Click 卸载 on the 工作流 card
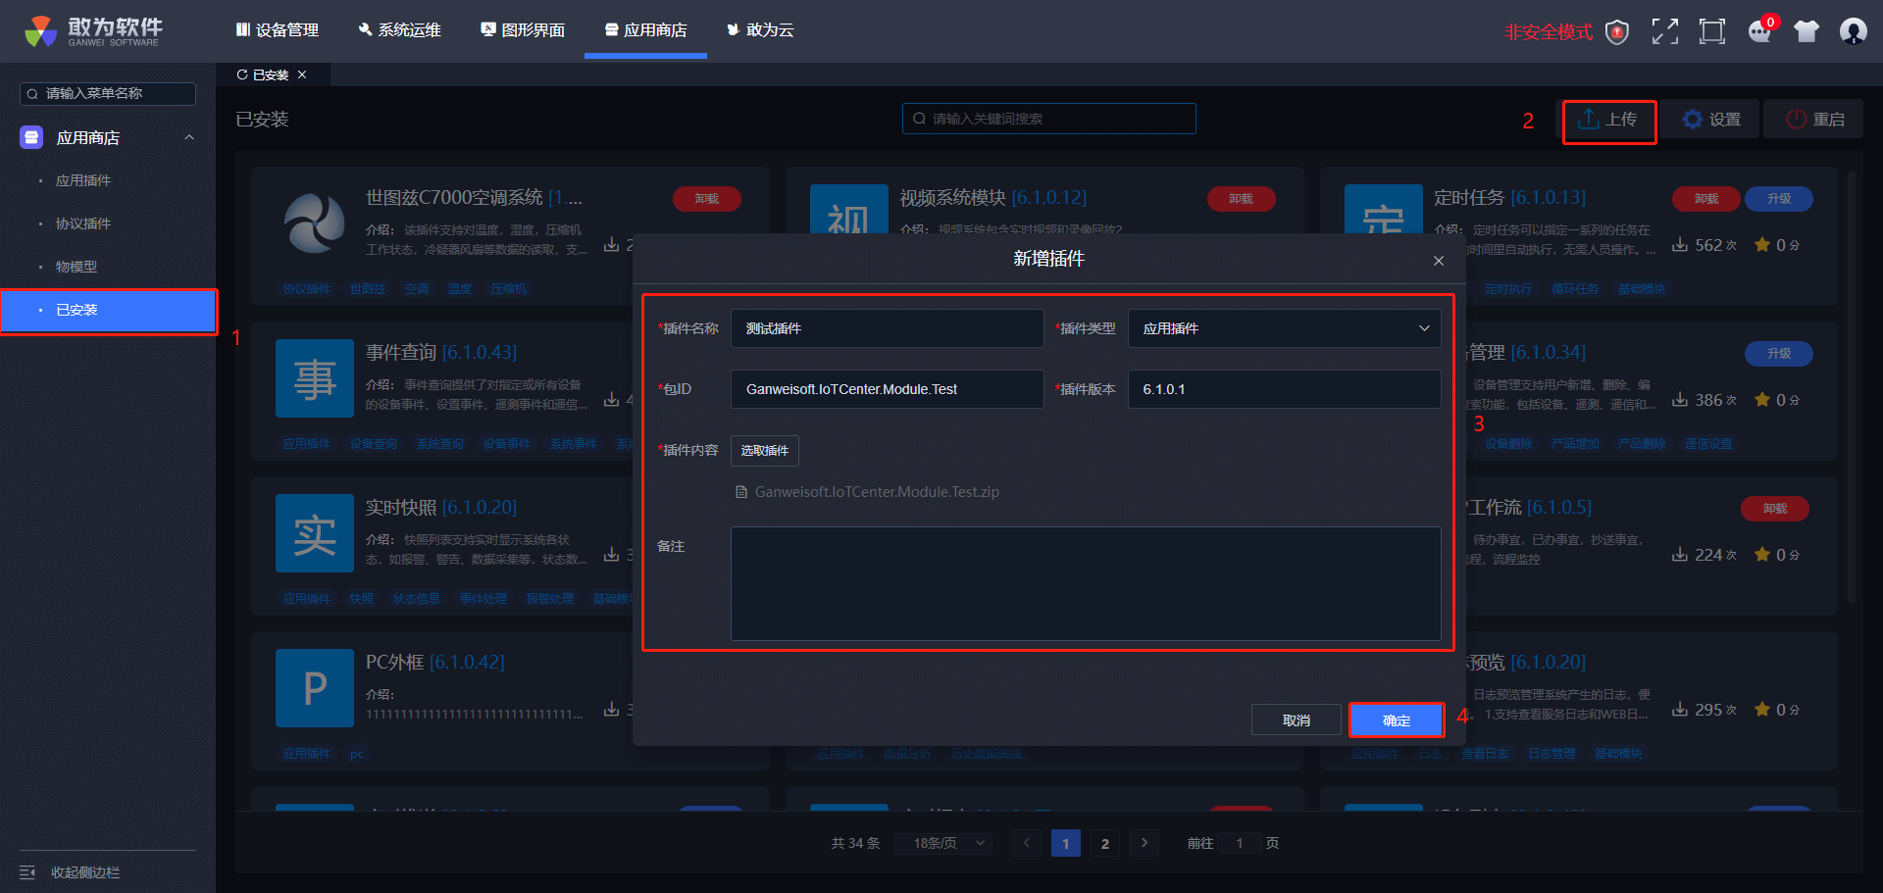1883x893 pixels. (x=1775, y=509)
